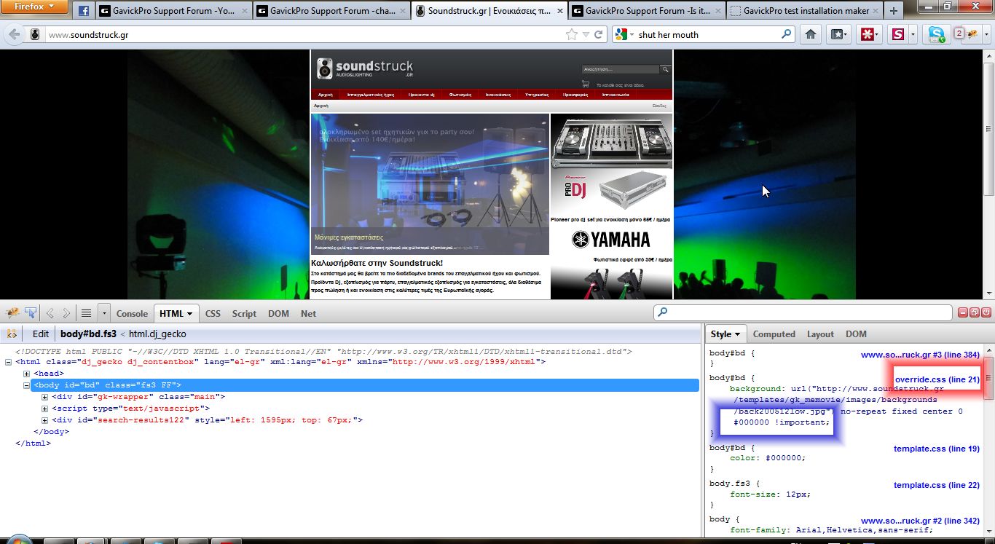
Task: Open the Computed side panel tab
Action: [774, 334]
